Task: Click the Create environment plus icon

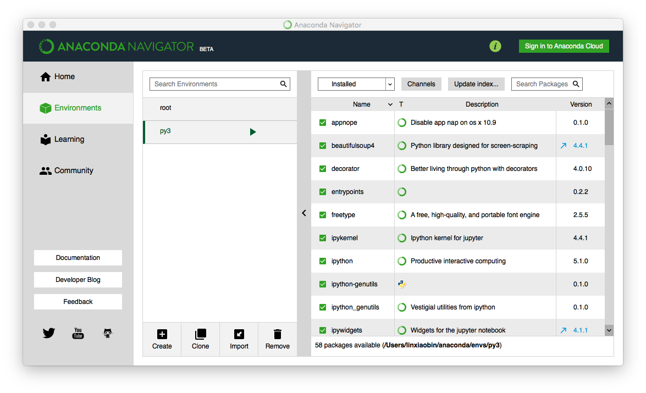Action: tap(162, 334)
